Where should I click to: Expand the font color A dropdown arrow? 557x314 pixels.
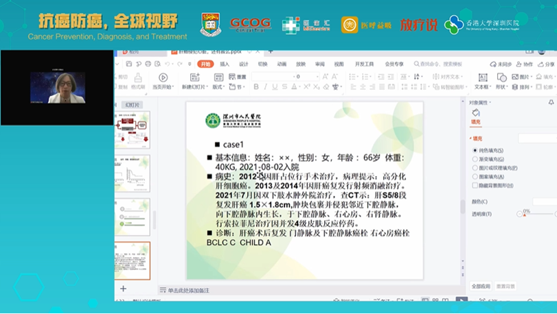pyautogui.click(x=300, y=87)
